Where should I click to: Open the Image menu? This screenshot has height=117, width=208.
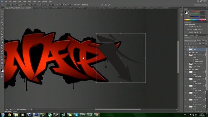tap(14, 1)
